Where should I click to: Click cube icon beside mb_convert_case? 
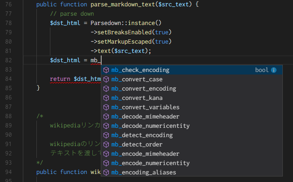click(x=106, y=80)
